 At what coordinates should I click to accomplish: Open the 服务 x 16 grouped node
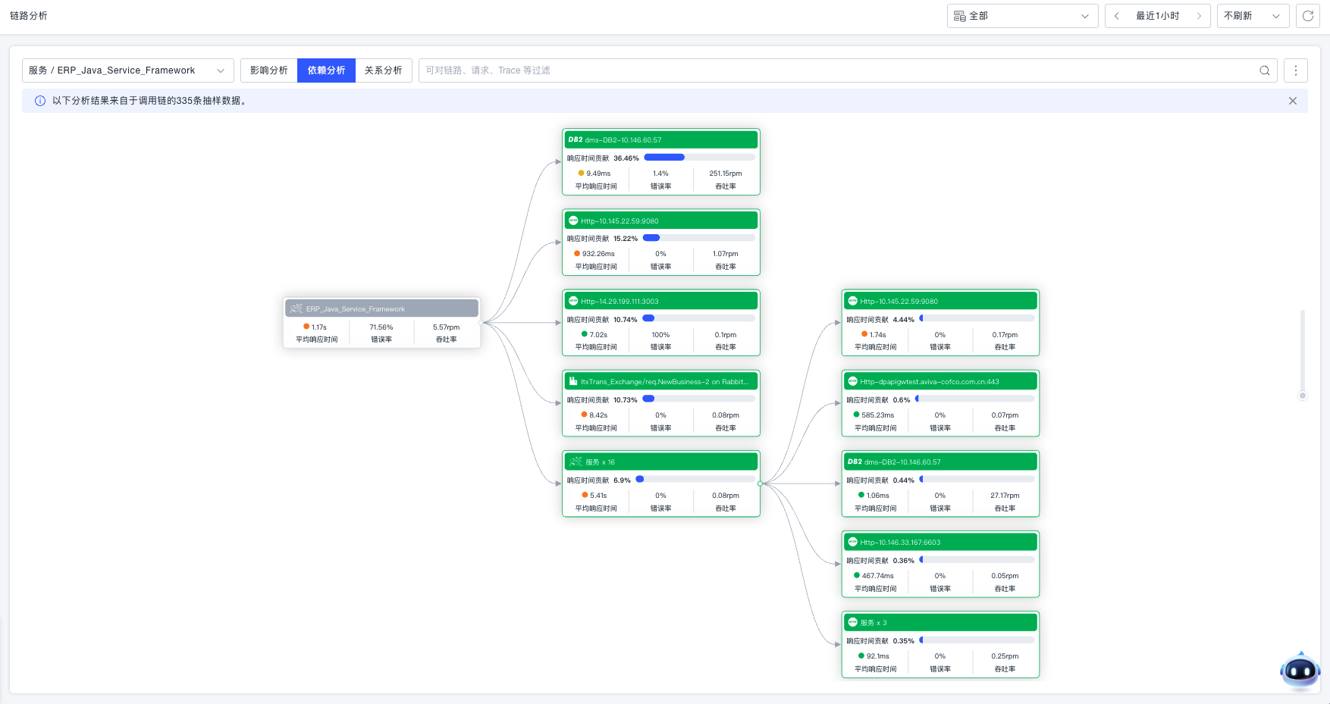660,462
